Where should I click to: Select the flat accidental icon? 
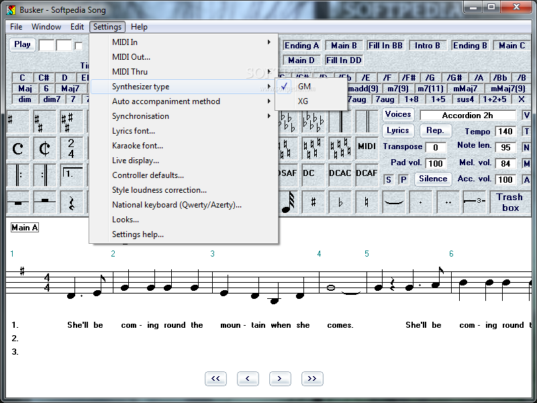340,201
